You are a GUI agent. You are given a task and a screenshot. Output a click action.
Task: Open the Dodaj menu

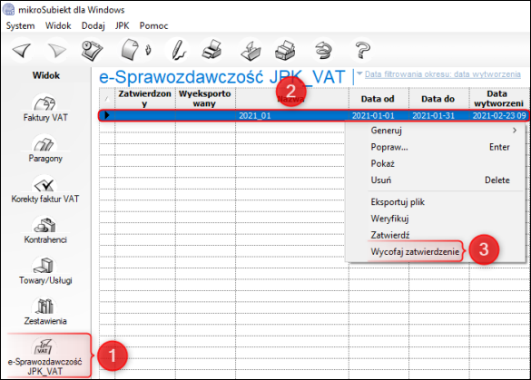pyautogui.click(x=93, y=25)
